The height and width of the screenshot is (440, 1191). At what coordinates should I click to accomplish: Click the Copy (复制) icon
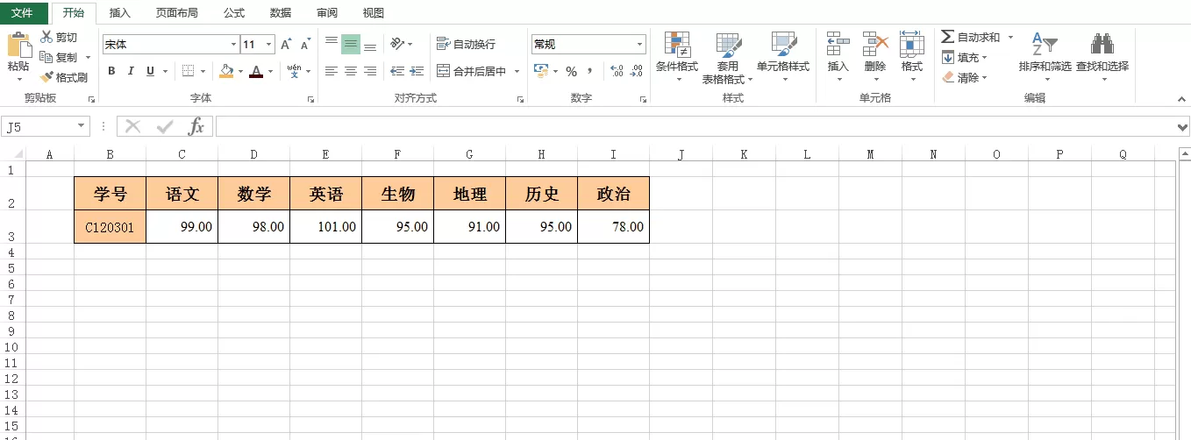46,57
